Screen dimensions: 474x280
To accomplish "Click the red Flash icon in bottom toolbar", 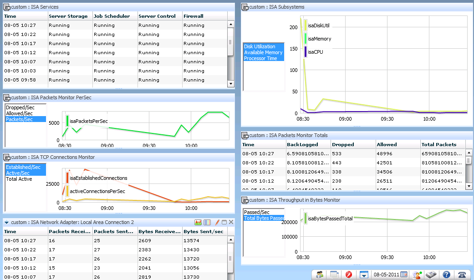I will point(348,275).
